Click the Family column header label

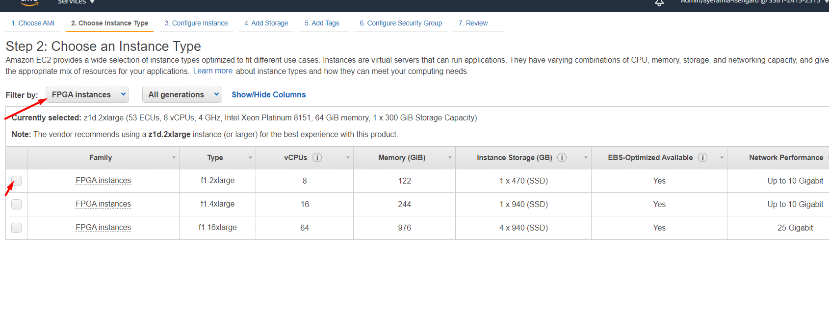(x=101, y=158)
